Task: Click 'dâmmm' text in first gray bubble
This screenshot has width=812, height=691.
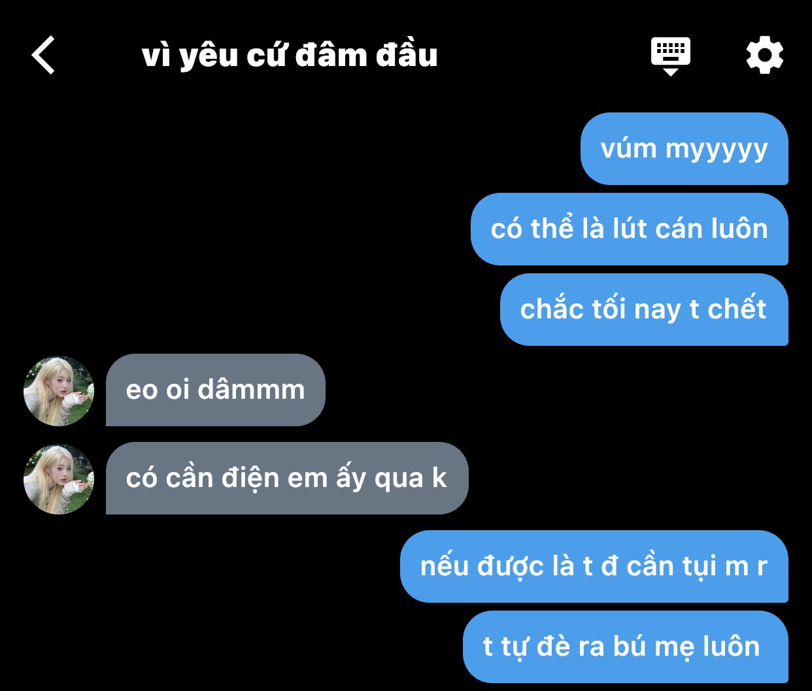Action: (252, 390)
